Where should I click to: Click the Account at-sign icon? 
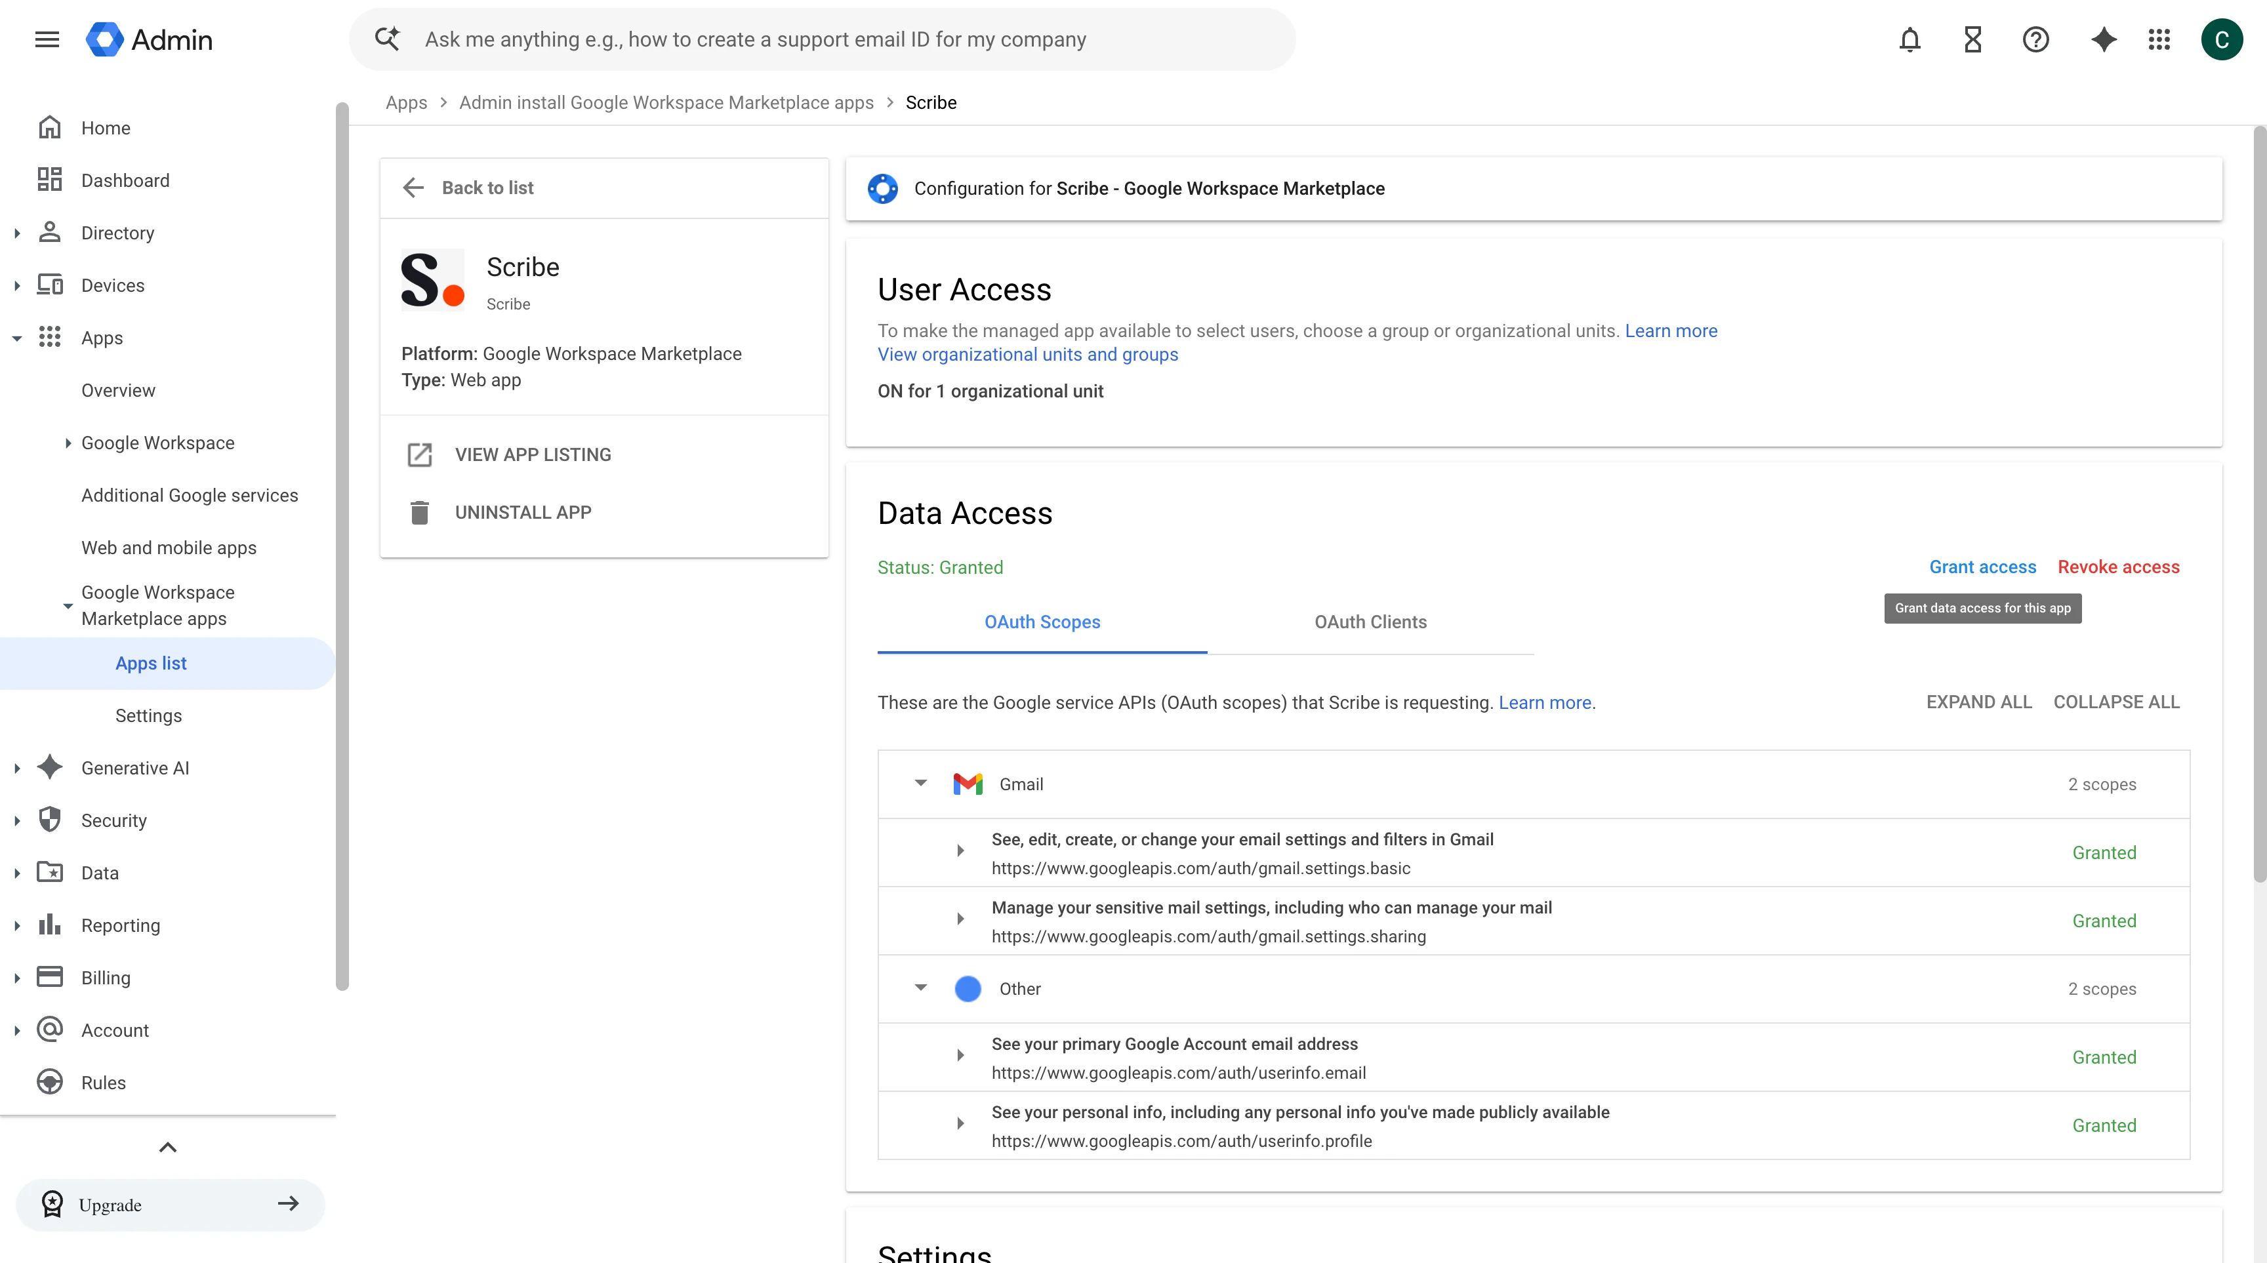[49, 1030]
